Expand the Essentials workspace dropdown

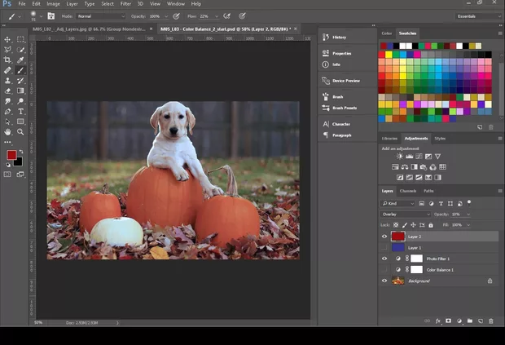472,15
